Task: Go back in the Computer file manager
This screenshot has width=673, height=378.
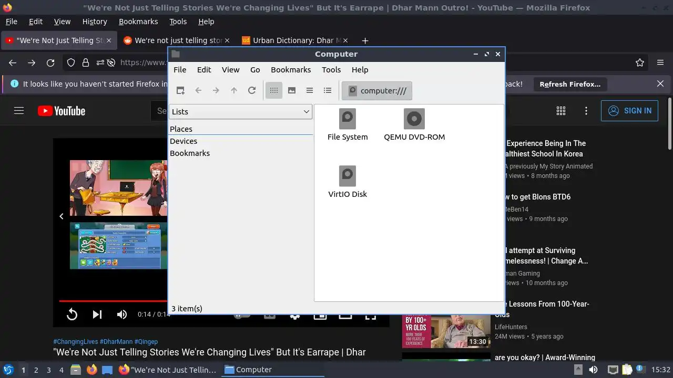Action: [x=198, y=90]
